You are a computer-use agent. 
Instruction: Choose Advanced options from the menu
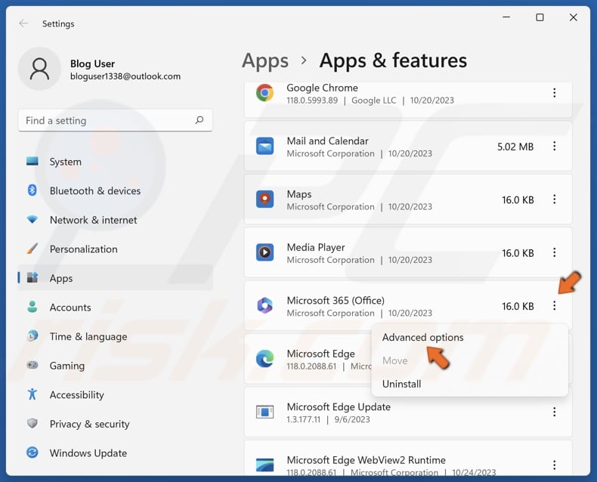(422, 337)
